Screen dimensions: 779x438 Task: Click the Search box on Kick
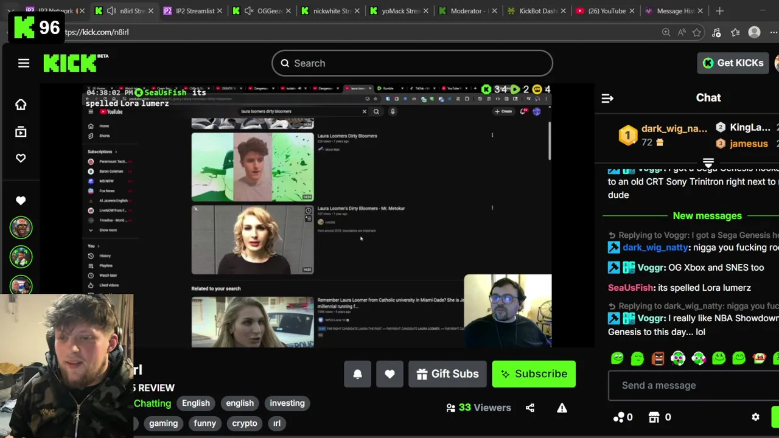[412, 63]
